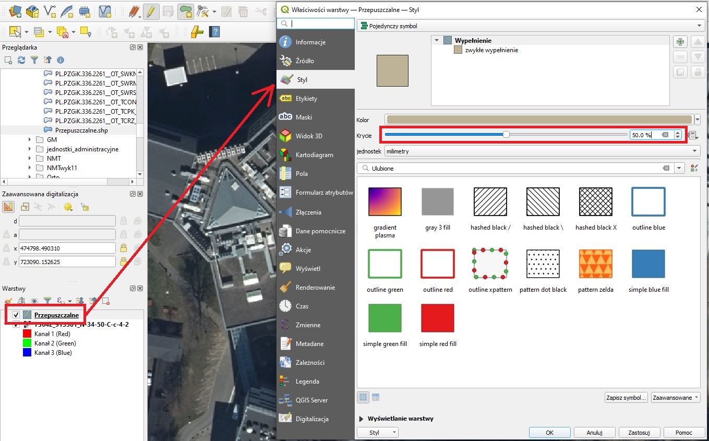Toggle editing with the yellow pencil icon

click(151, 11)
